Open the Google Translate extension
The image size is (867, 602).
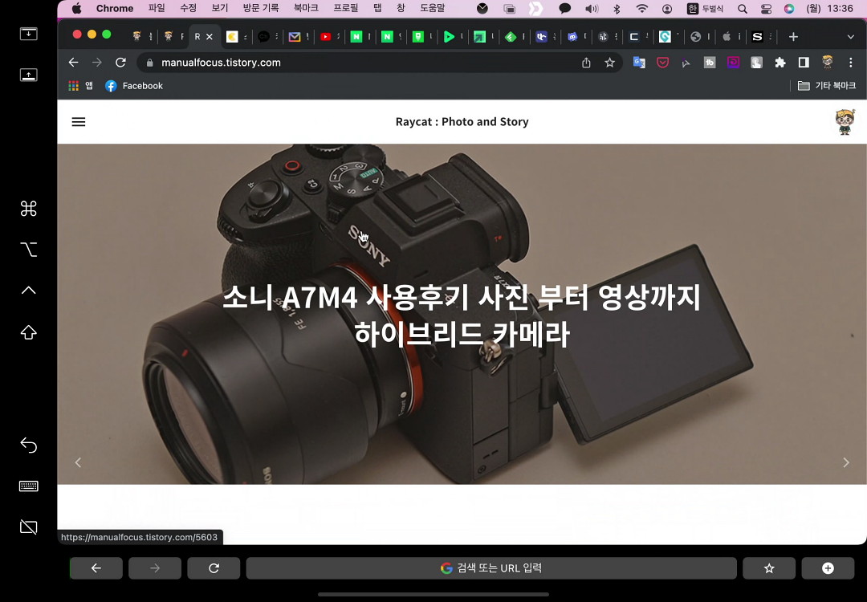(639, 63)
